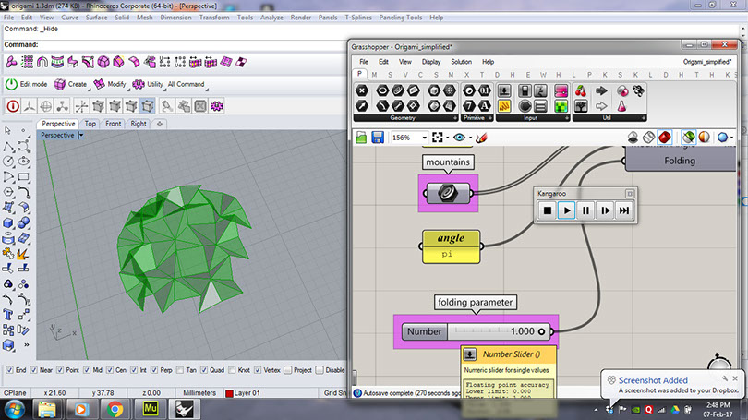Open Grasshopper Display menu
Viewport: 748px width, 420px height.
tap(431, 62)
